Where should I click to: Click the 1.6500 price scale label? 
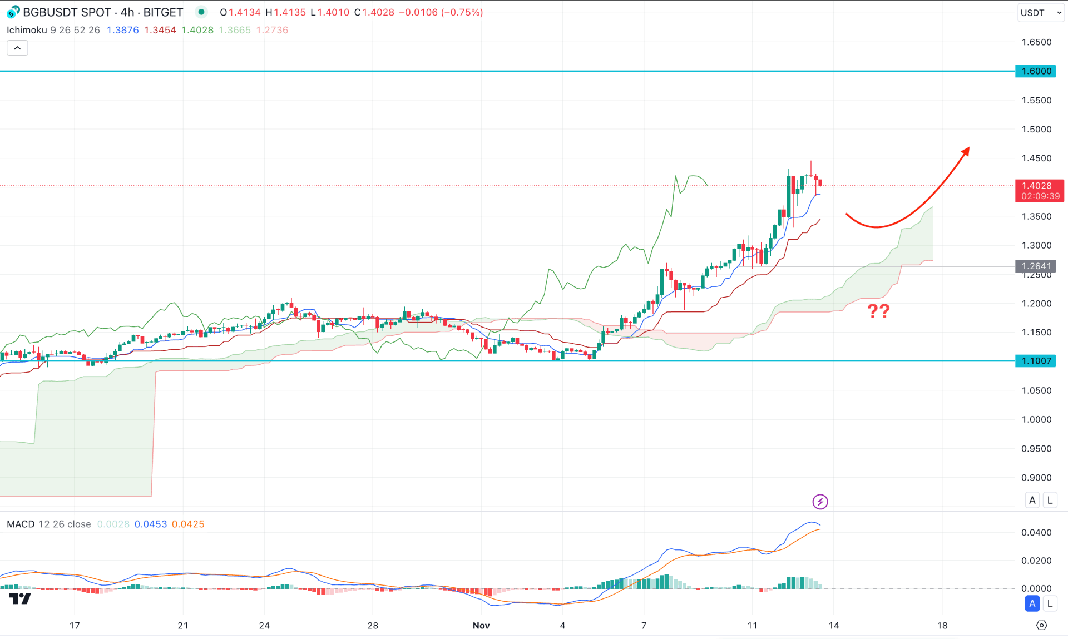1037,42
